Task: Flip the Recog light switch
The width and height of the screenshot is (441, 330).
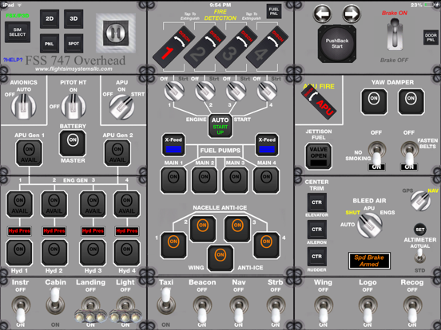Action: click(412, 309)
